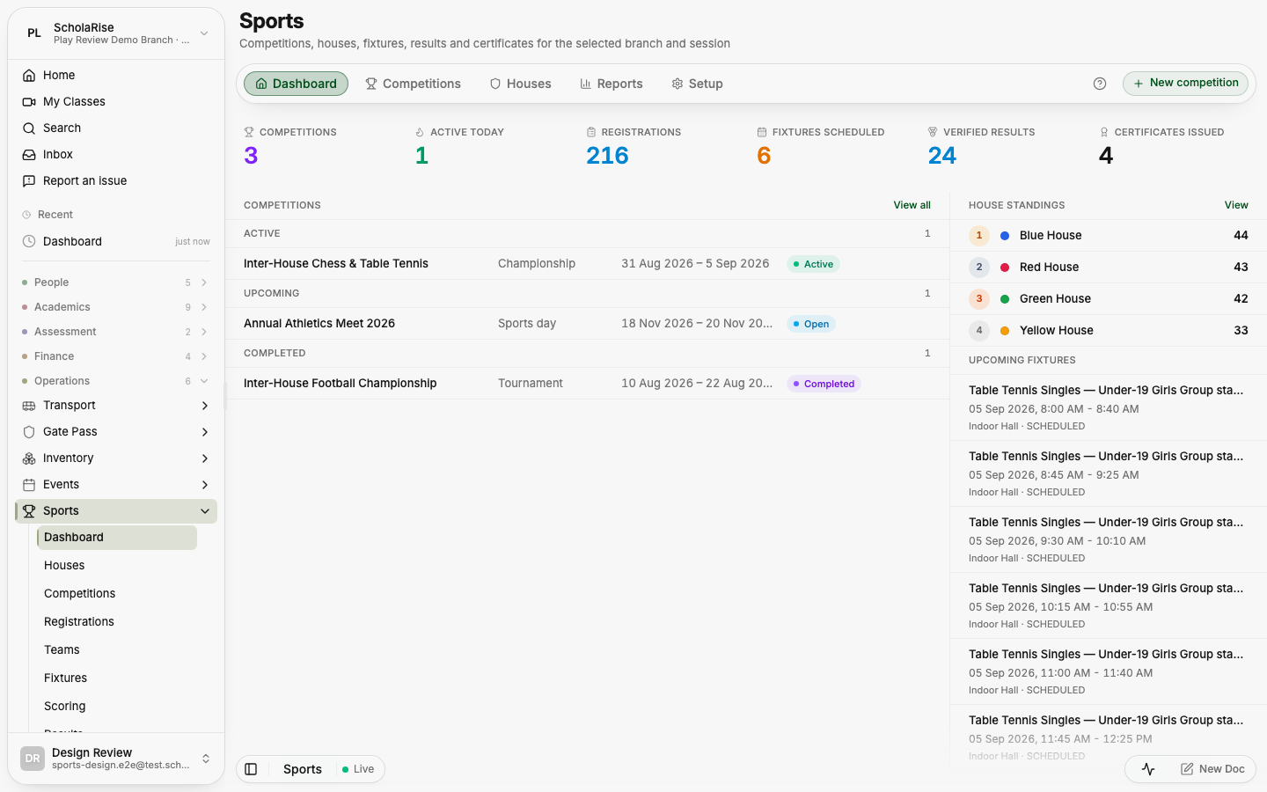Open Annual Athletics Meet 2026 row
The width and height of the screenshot is (1267, 792).
(x=587, y=324)
